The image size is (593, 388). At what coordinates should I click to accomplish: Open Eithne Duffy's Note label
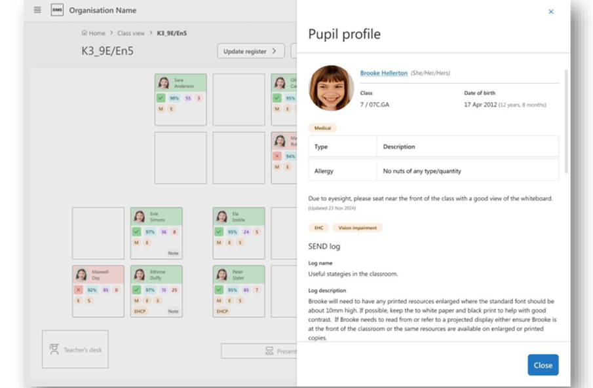[x=173, y=311]
